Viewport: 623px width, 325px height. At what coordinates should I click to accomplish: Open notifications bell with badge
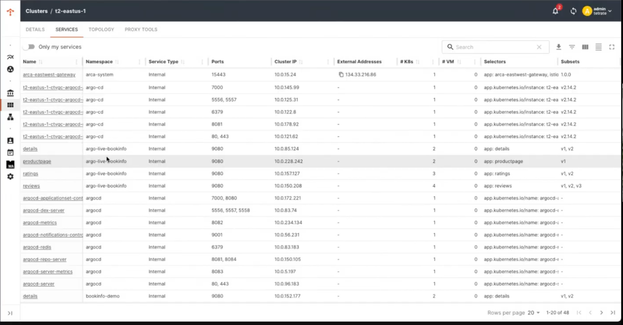pyautogui.click(x=555, y=11)
